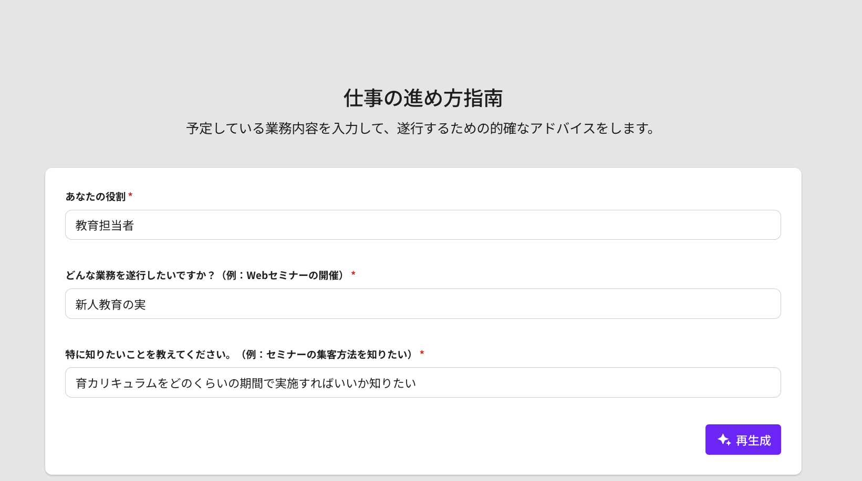Click the red asterisk after セミナーの集客方法 example
This screenshot has width=862, height=481.
pyautogui.click(x=422, y=353)
